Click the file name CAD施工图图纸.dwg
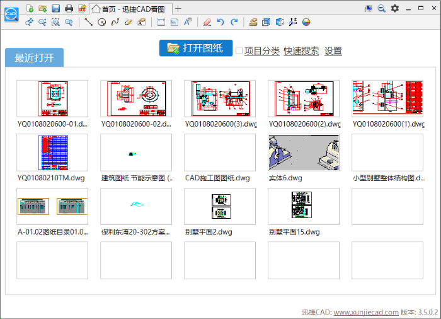Image resolution: width=441 pixels, height=319 pixels. point(217,178)
